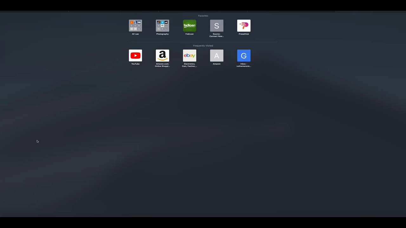Open the blue Inbox 'G' tile

tap(244, 55)
